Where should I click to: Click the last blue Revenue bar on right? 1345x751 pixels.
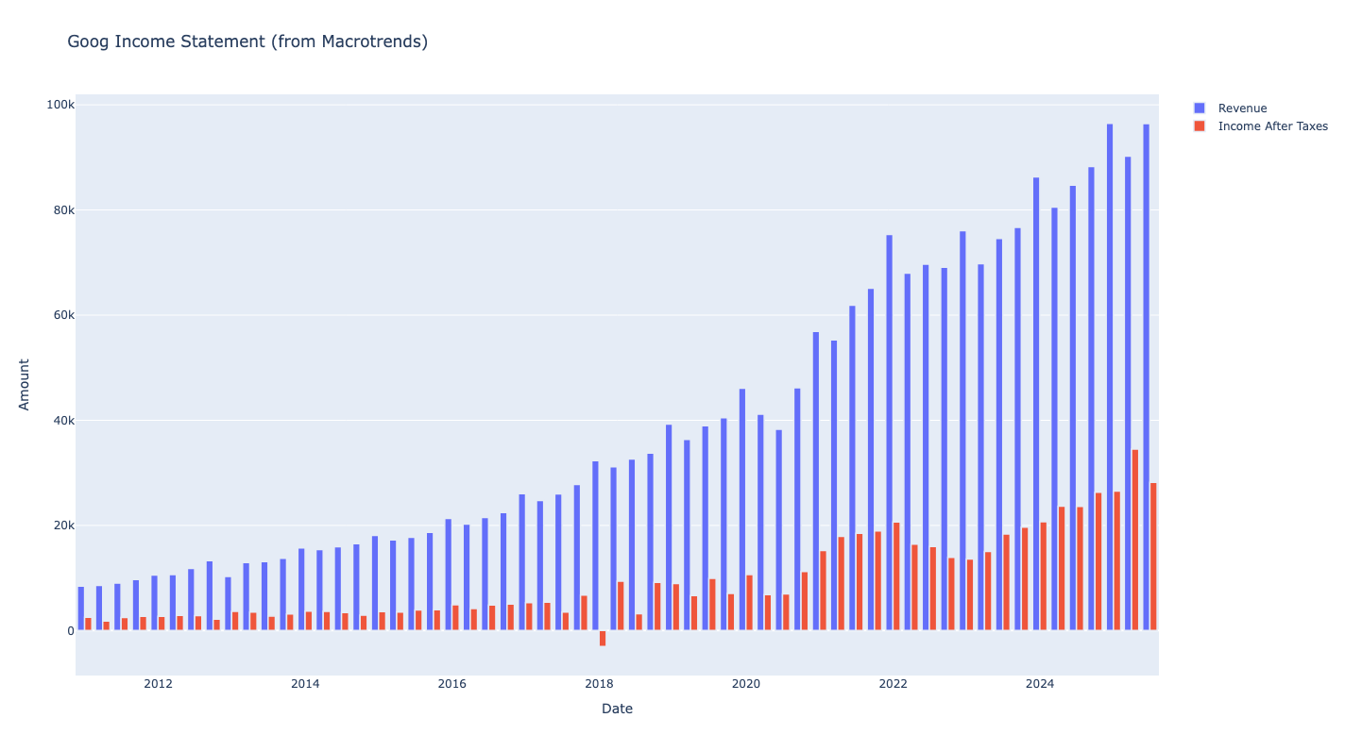click(1146, 377)
